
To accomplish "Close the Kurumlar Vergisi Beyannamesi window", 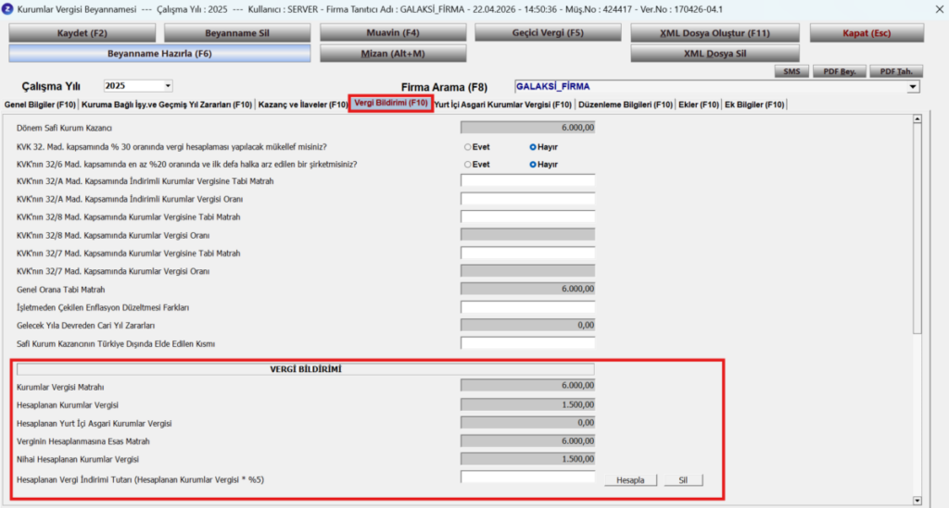I will click(939, 9).
